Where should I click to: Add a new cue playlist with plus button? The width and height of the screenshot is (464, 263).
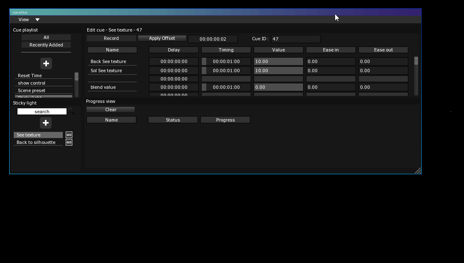coord(46,63)
